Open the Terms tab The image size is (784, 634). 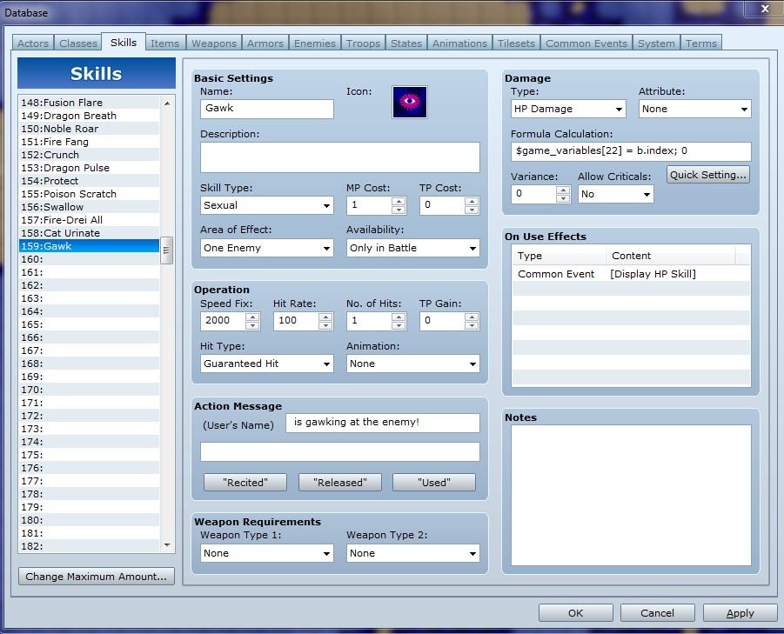(701, 43)
